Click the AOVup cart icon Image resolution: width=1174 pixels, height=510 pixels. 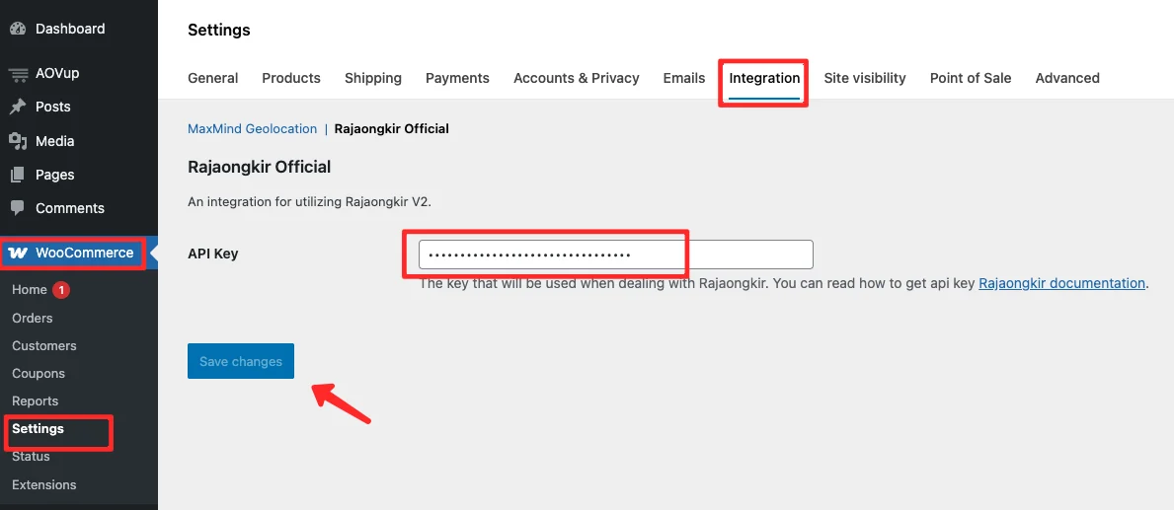(18, 73)
